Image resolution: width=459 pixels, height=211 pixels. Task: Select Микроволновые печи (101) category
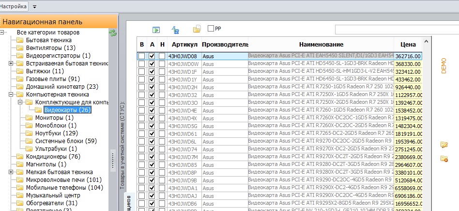pyautogui.click(x=64, y=179)
